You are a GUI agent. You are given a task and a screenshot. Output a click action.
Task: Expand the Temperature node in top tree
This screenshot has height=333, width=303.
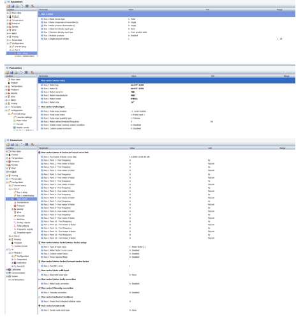click(x=8, y=20)
